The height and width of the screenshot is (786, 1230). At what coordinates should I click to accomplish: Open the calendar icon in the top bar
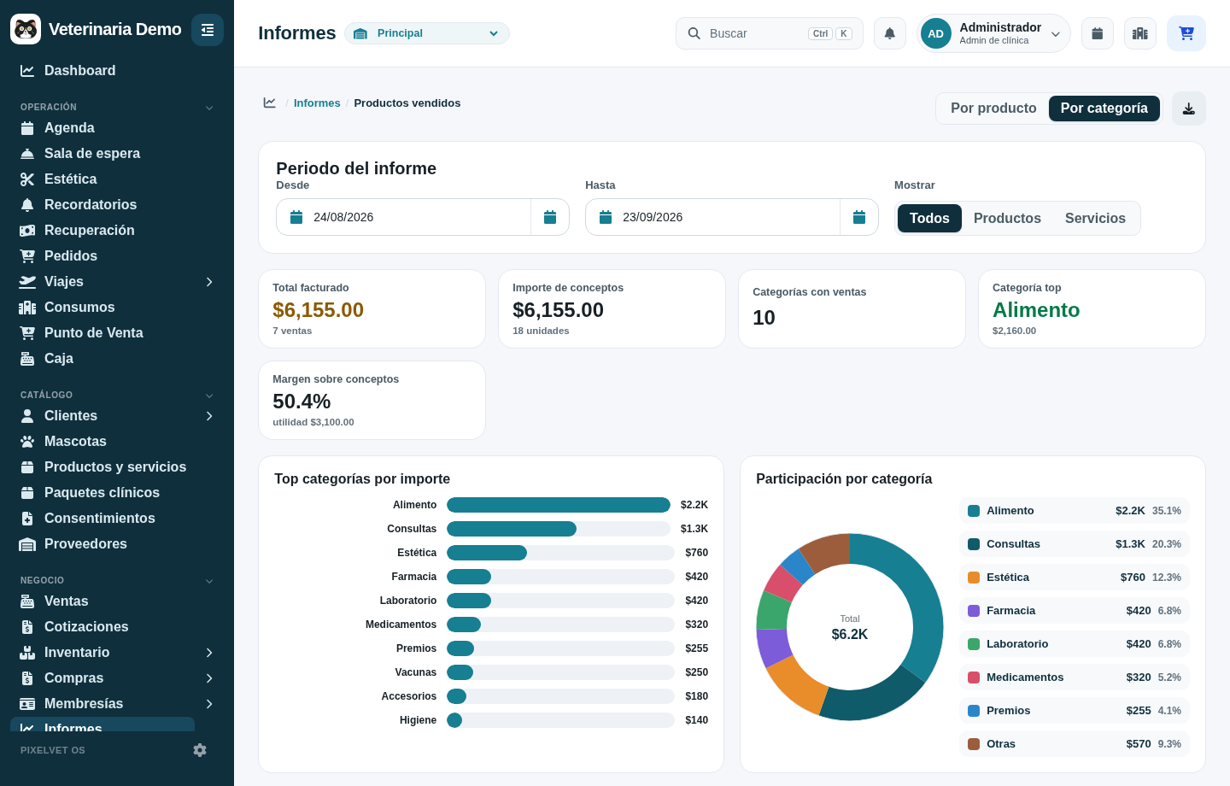[x=1098, y=33]
